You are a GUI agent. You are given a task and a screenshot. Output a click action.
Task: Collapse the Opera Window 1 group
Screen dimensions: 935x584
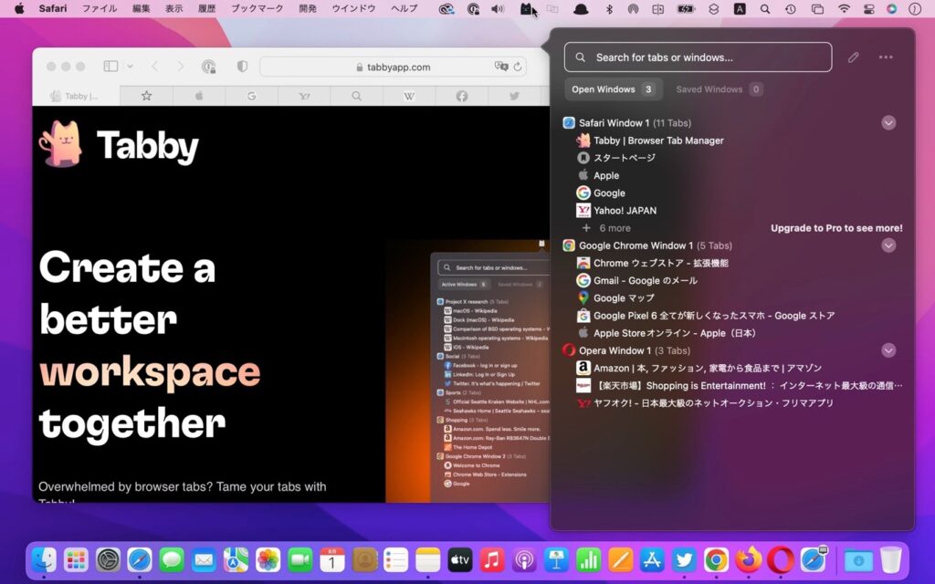pos(887,349)
